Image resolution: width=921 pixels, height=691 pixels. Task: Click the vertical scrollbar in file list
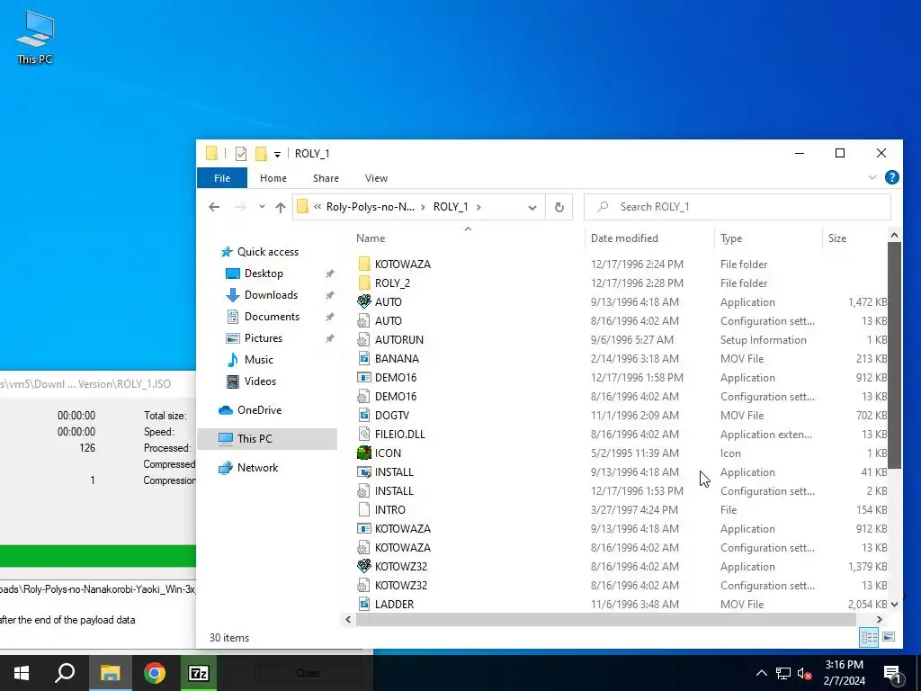tap(894, 355)
